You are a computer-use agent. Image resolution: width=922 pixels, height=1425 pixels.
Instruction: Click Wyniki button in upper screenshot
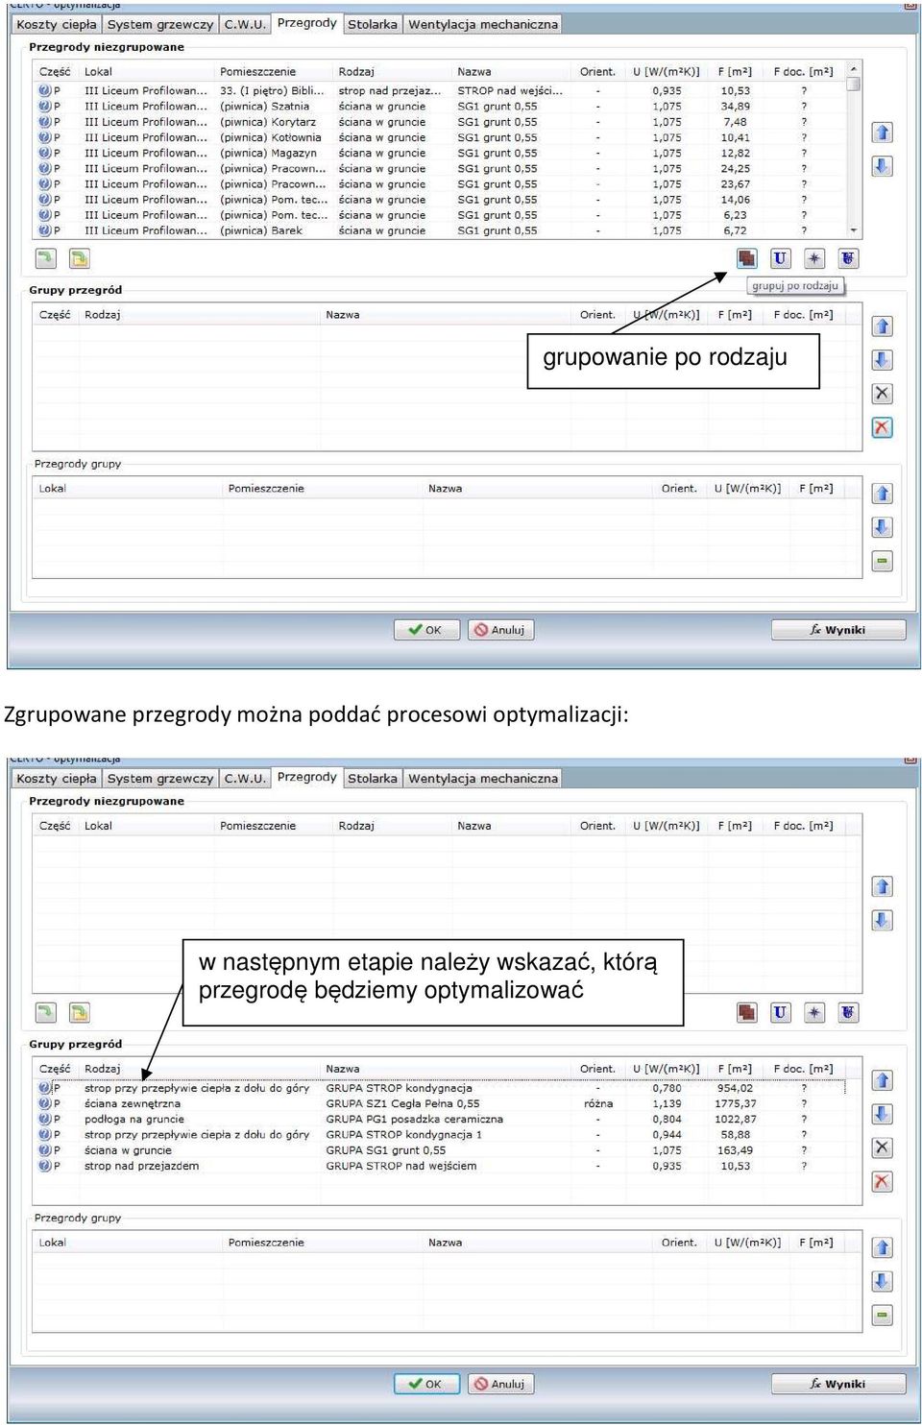[838, 630]
